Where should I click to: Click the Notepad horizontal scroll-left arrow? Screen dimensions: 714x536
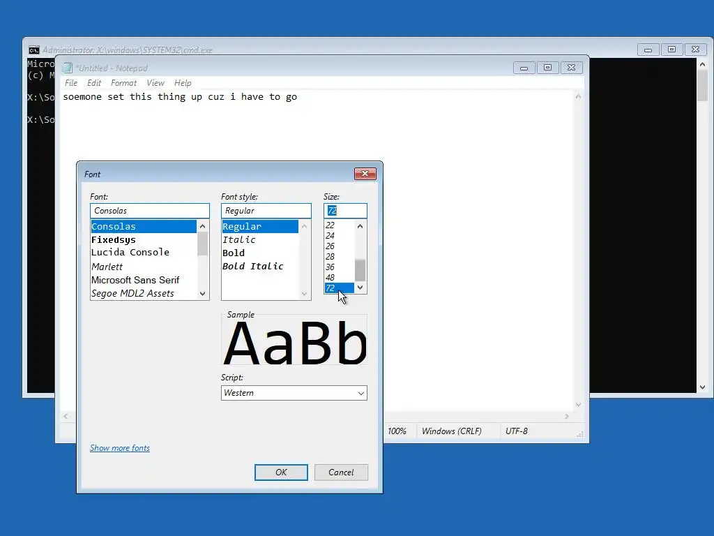pyautogui.click(x=66, y=416)
